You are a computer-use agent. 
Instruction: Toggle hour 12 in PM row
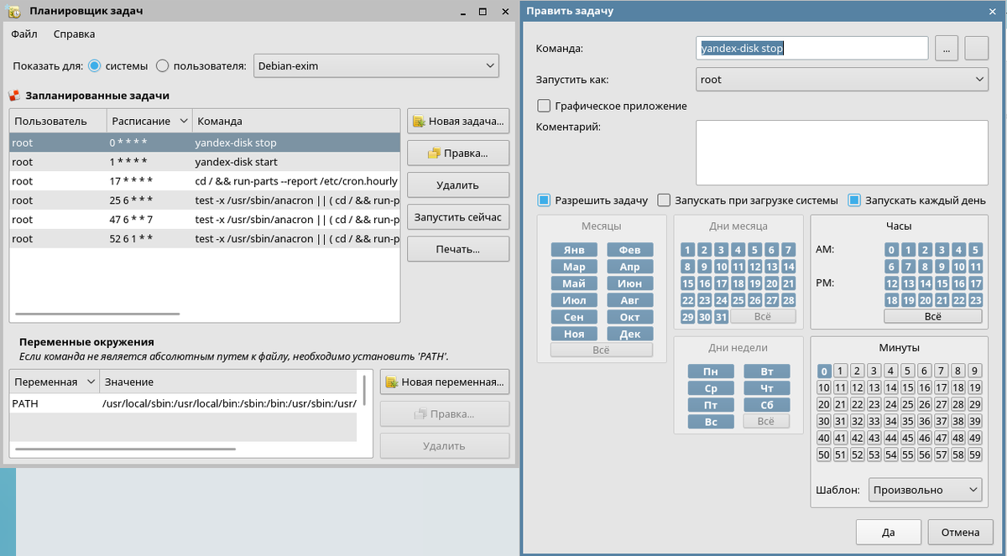tap(892, 283)
